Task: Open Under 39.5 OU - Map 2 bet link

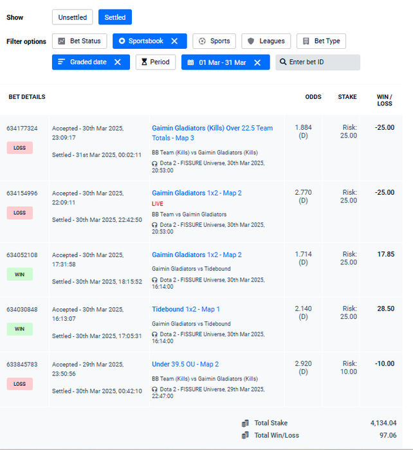Action: click(x=185, y=364)
